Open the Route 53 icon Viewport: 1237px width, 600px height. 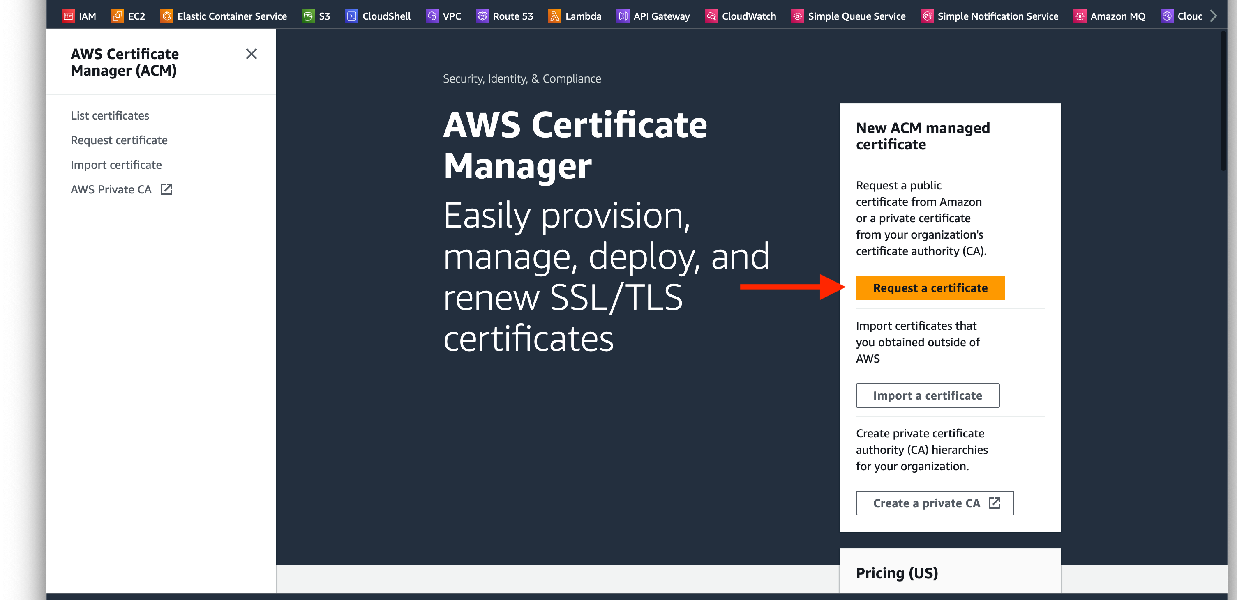482,16
